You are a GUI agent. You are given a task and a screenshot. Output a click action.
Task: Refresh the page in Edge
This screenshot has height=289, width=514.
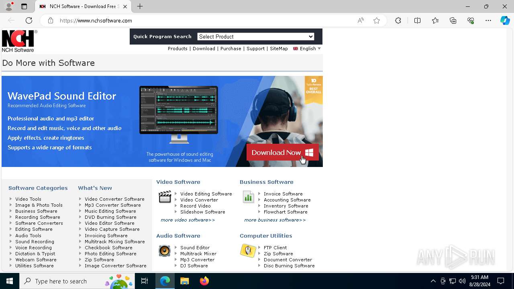[29, 20]
